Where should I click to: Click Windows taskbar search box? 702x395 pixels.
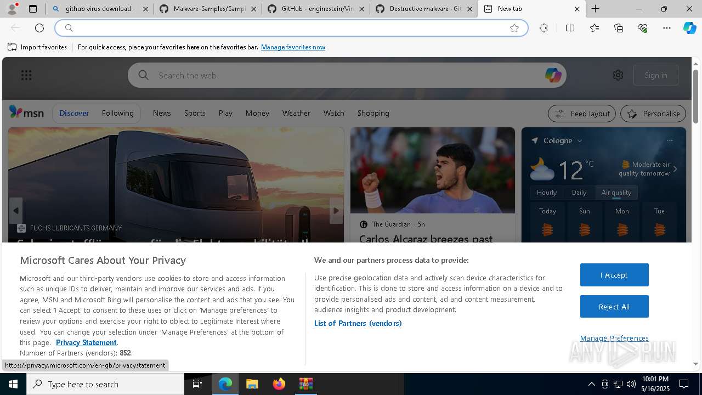[x=105, y=384]
